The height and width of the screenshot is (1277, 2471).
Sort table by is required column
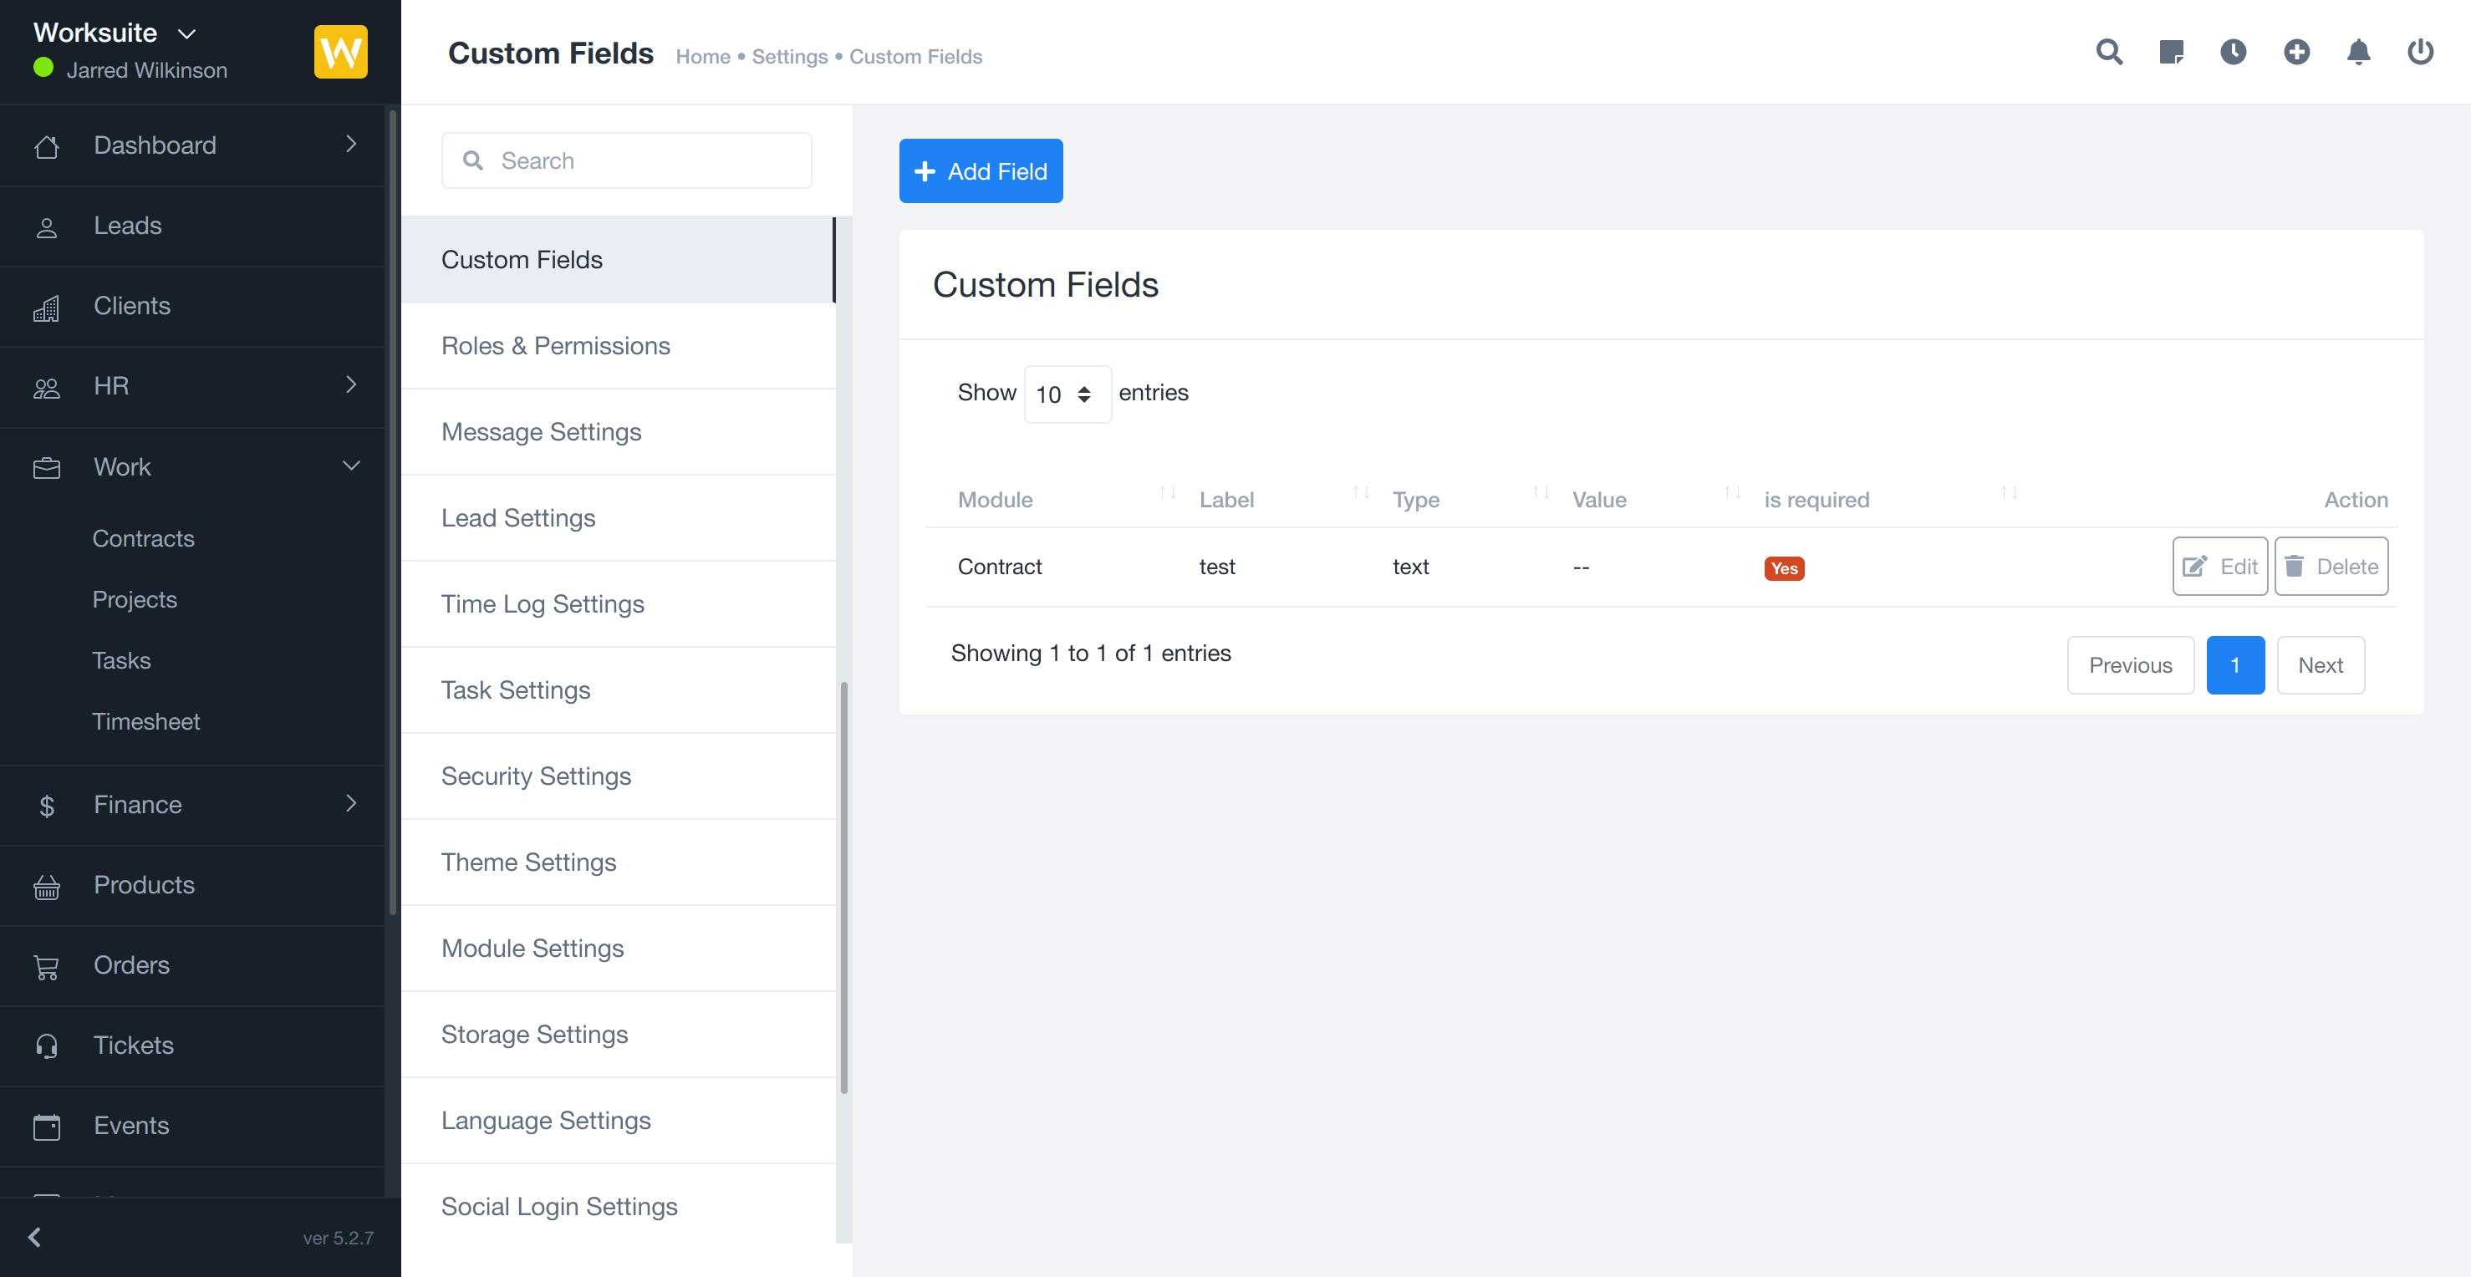tap(1816, 500)
